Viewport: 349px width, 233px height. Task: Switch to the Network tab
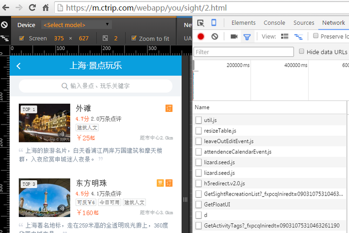coord(333,23)
